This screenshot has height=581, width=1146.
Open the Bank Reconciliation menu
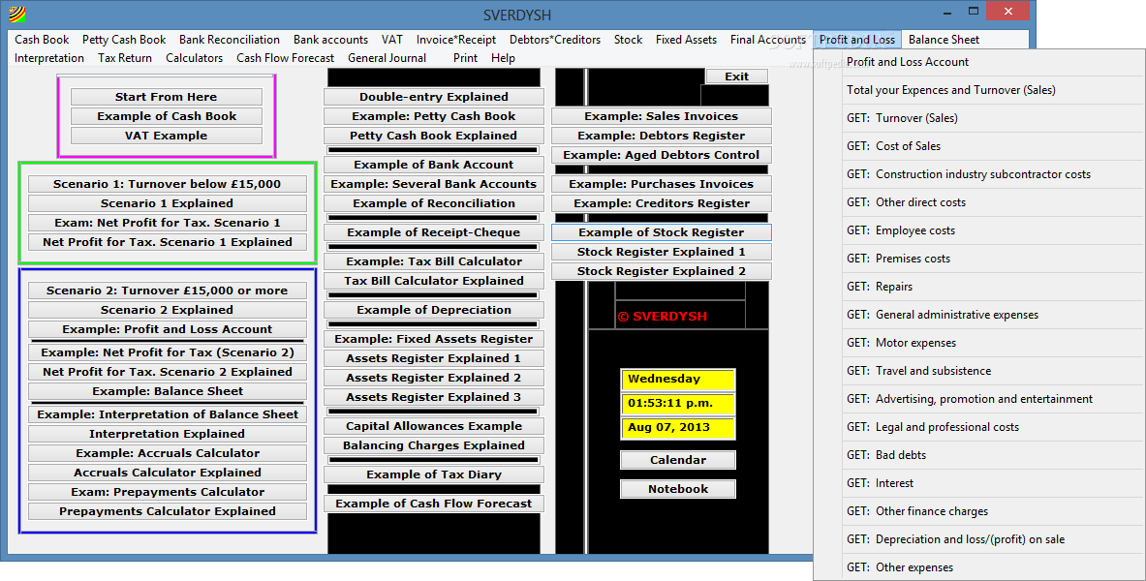click(230, 40)
